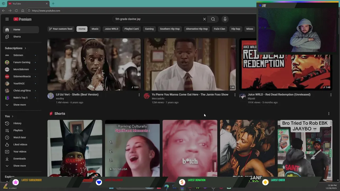This screenshot has width=340, height=191.
Task: Open options menu for Lil Uzi Vert video
Action: (x=139, y=95)
